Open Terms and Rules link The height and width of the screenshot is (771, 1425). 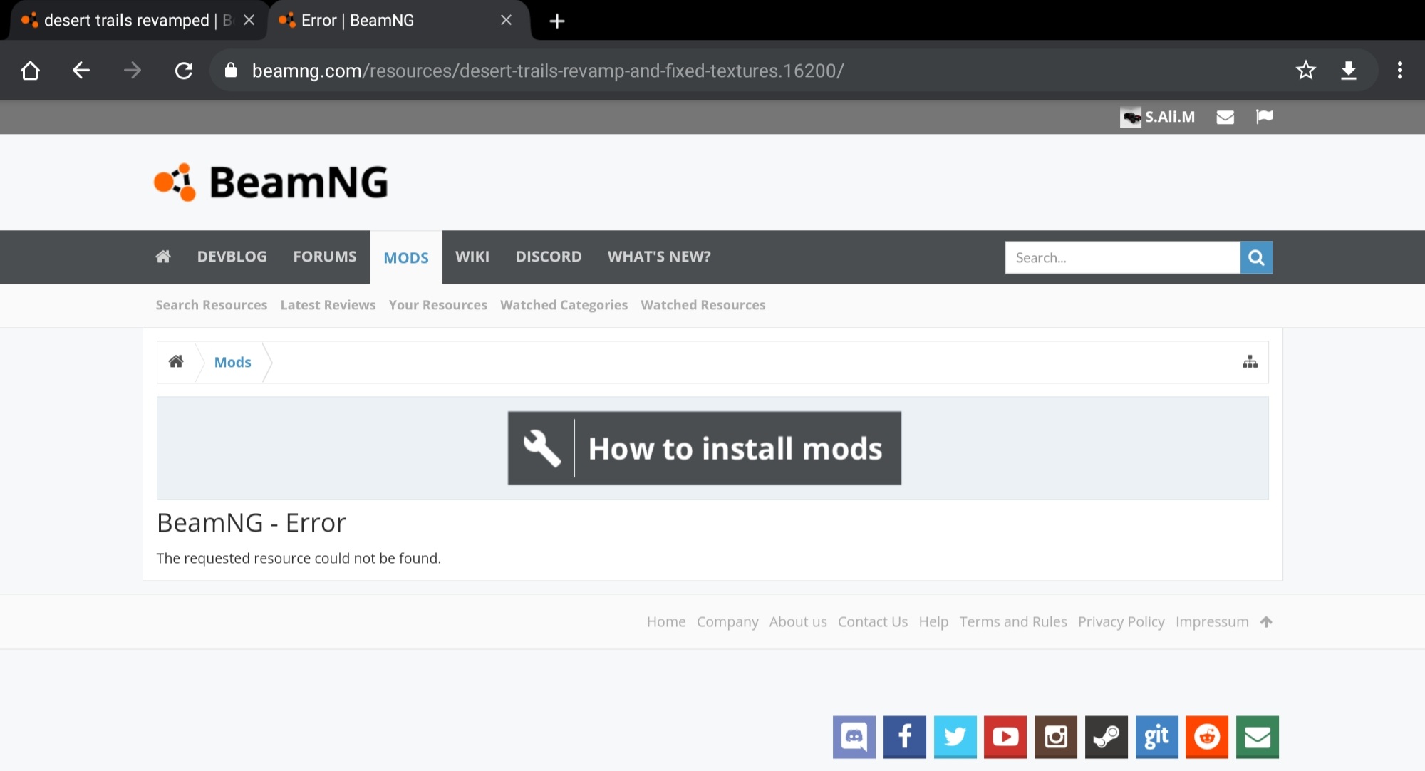pos(1013,621)
